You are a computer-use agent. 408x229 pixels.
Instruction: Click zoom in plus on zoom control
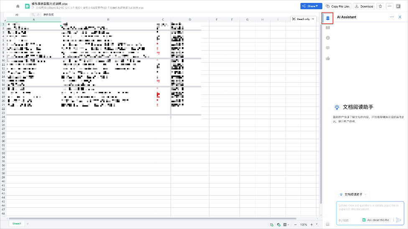pos(311,224)
